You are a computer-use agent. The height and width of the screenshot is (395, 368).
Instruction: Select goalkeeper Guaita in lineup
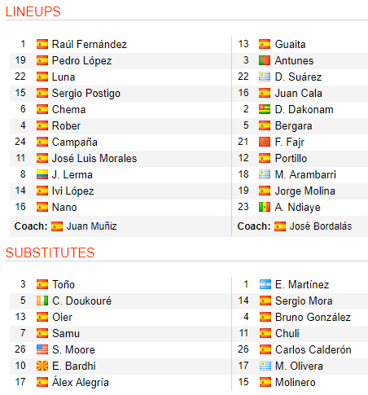click(x=290, y=44)
